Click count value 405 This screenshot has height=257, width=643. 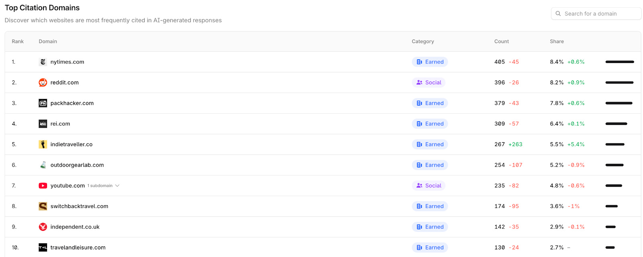pos(500,62)
